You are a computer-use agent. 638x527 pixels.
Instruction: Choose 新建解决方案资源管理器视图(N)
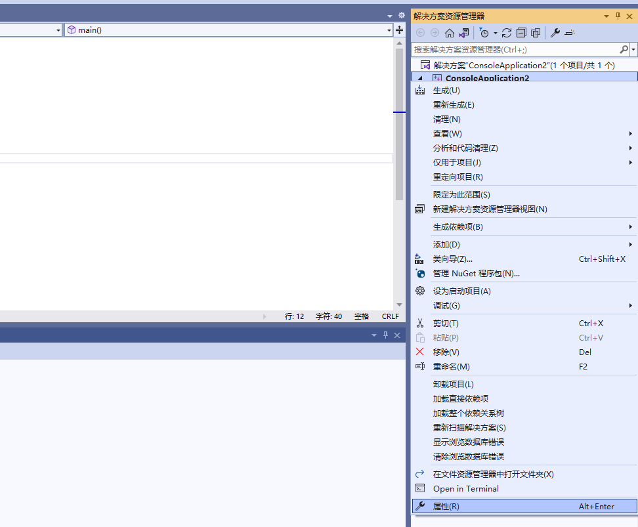tap(524, 209)
